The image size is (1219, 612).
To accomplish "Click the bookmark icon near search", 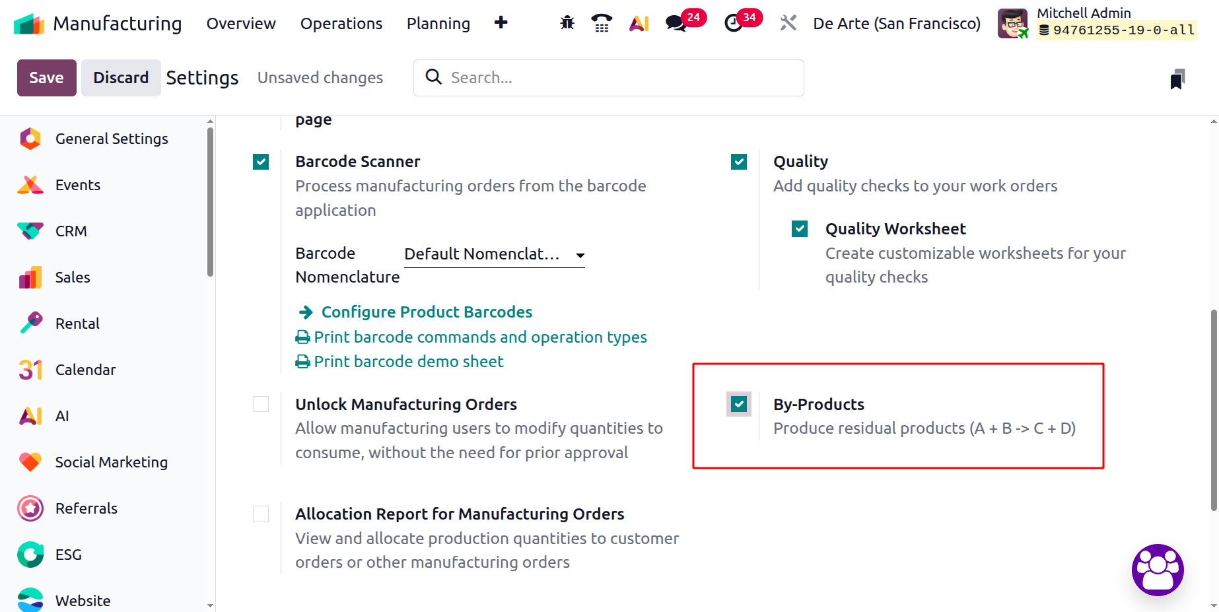I will 1177,79.
